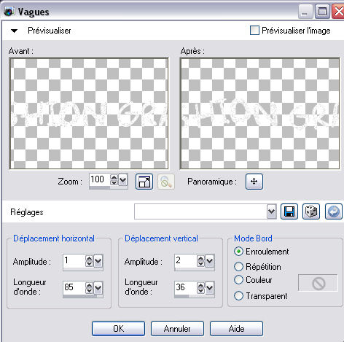Click the fit-to-window zoom icon
The image size is (344, 342).
(144, 182)
